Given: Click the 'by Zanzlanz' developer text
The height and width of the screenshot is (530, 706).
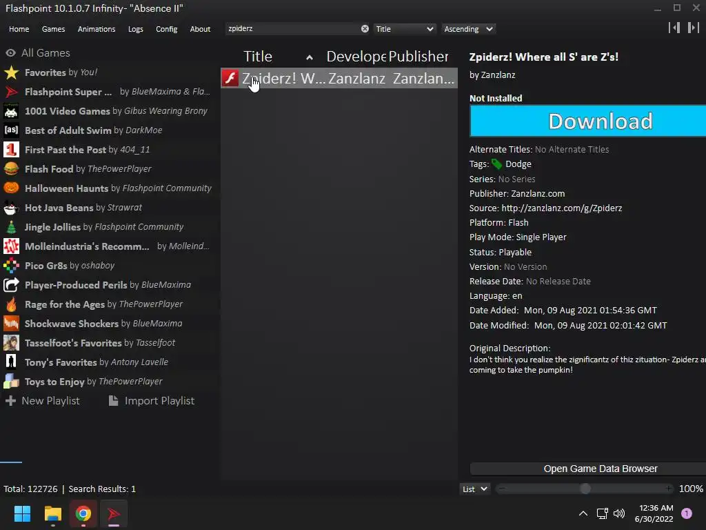Looking at the screenshot, I should click(492, 75).
